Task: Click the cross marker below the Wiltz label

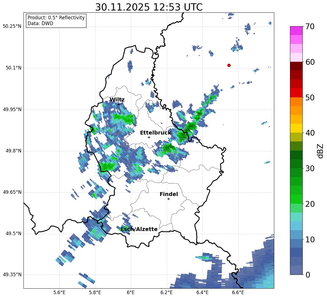Action: pos(118,104)
